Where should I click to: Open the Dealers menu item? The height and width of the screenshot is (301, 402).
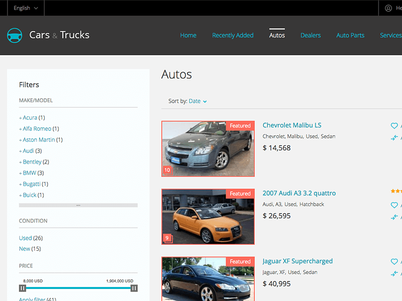coord(311,35)
